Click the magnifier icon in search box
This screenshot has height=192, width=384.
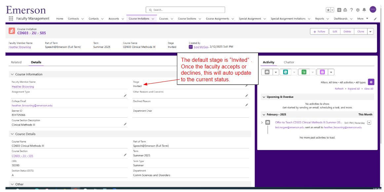coord(150,10)
